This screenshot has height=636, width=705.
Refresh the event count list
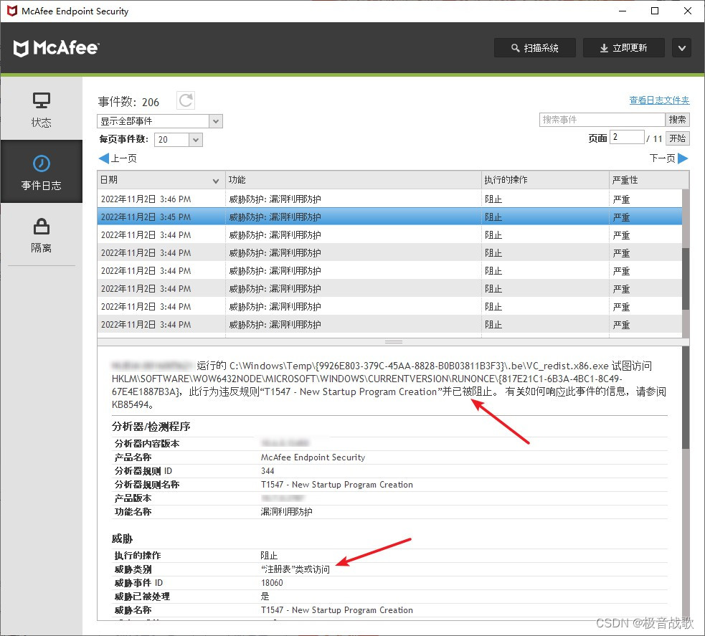185,101
